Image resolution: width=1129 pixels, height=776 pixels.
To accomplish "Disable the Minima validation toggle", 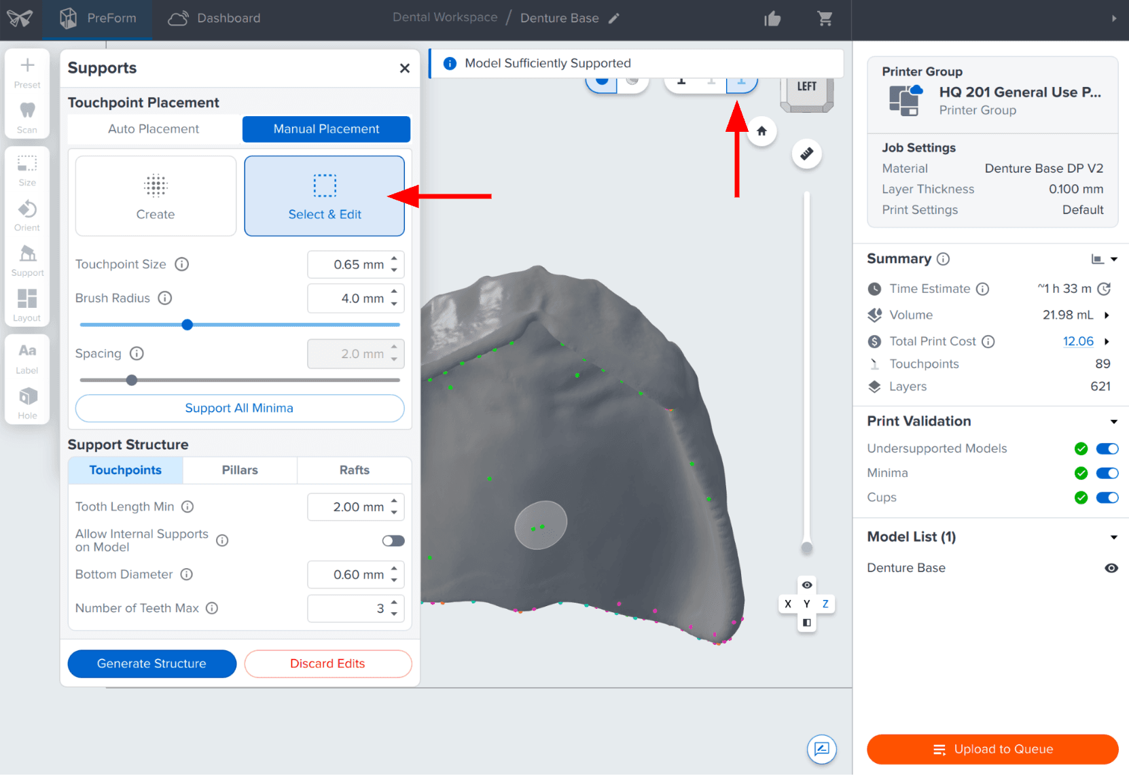I will (1107, 473).
